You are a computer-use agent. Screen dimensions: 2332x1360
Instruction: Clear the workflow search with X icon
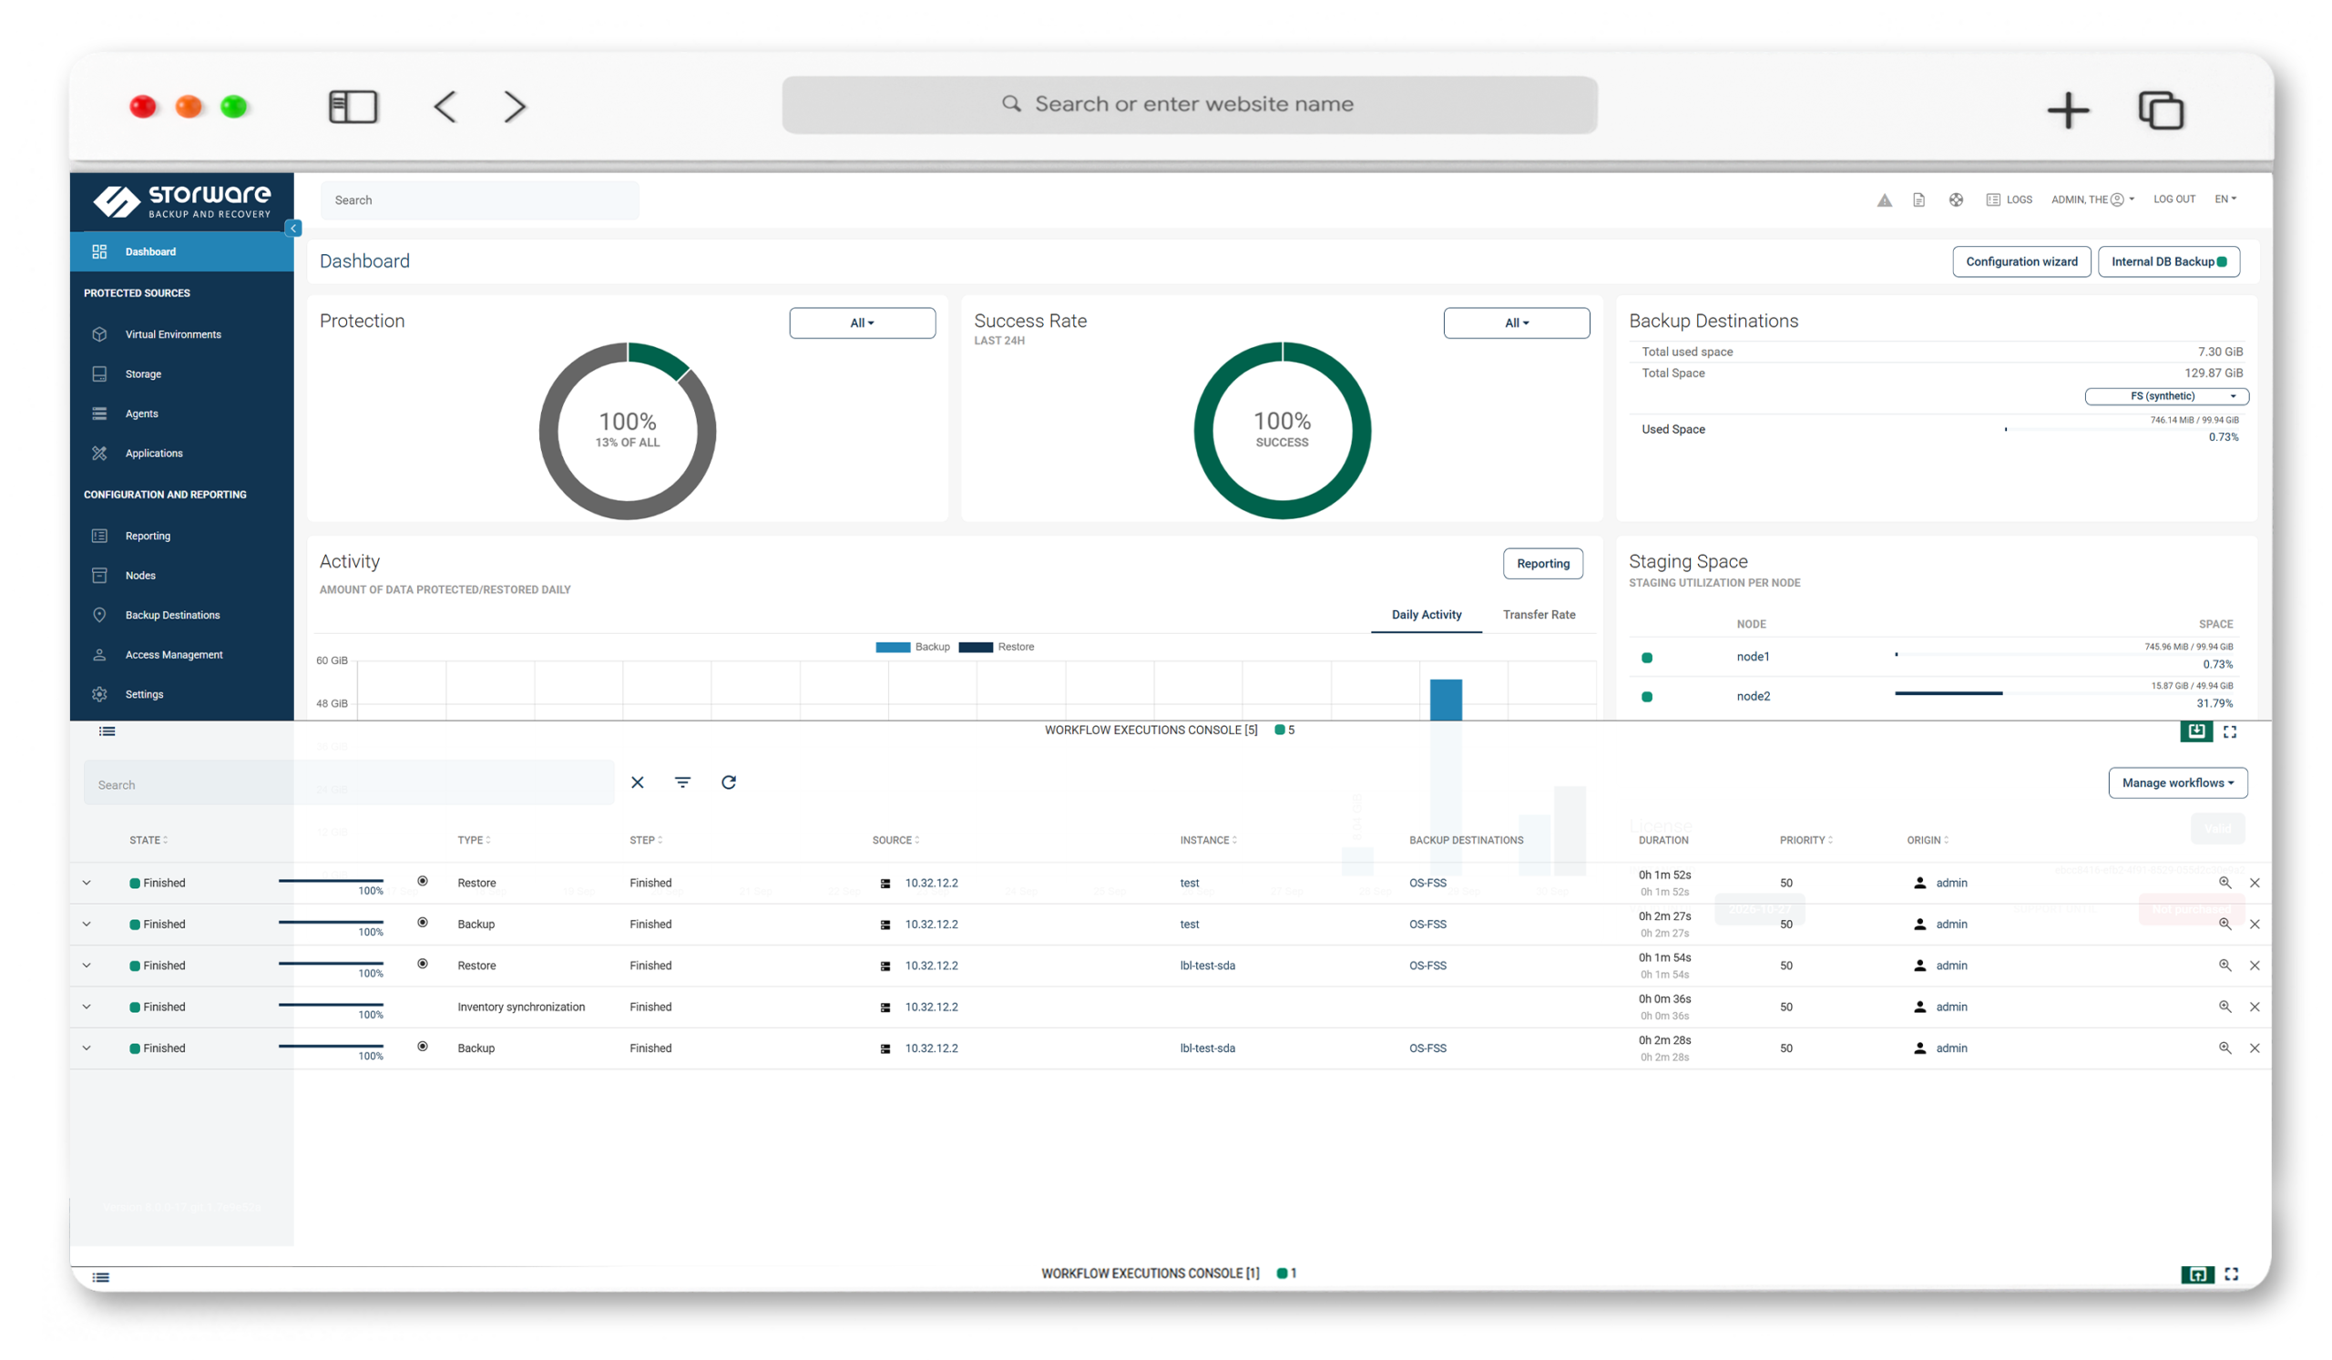pos(638,782)
